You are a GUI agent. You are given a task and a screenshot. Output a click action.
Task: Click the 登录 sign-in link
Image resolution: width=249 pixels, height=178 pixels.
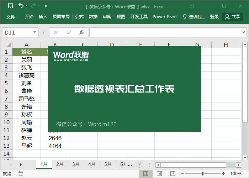click(214, 16)
